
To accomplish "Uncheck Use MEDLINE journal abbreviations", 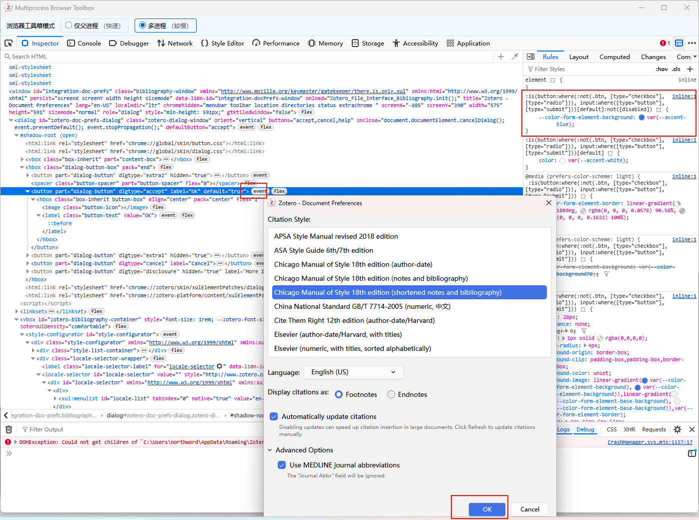I will 282,465.
